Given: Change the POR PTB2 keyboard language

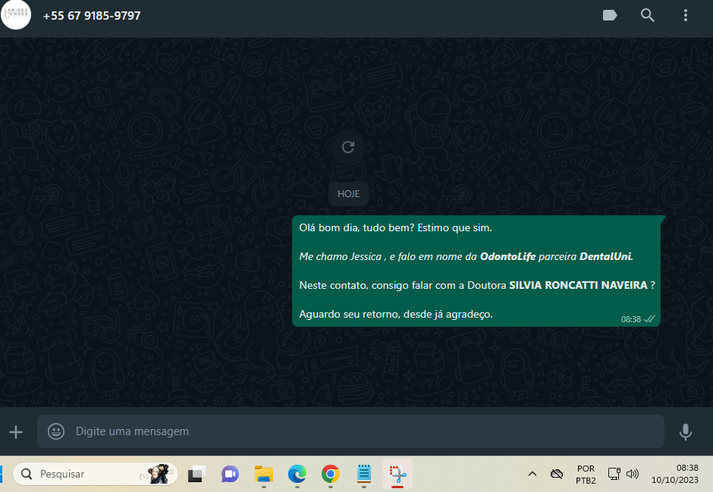Looking at the screenshot, I should tap(586, 475).
